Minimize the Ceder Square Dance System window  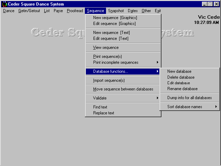[x=204, y=4]
